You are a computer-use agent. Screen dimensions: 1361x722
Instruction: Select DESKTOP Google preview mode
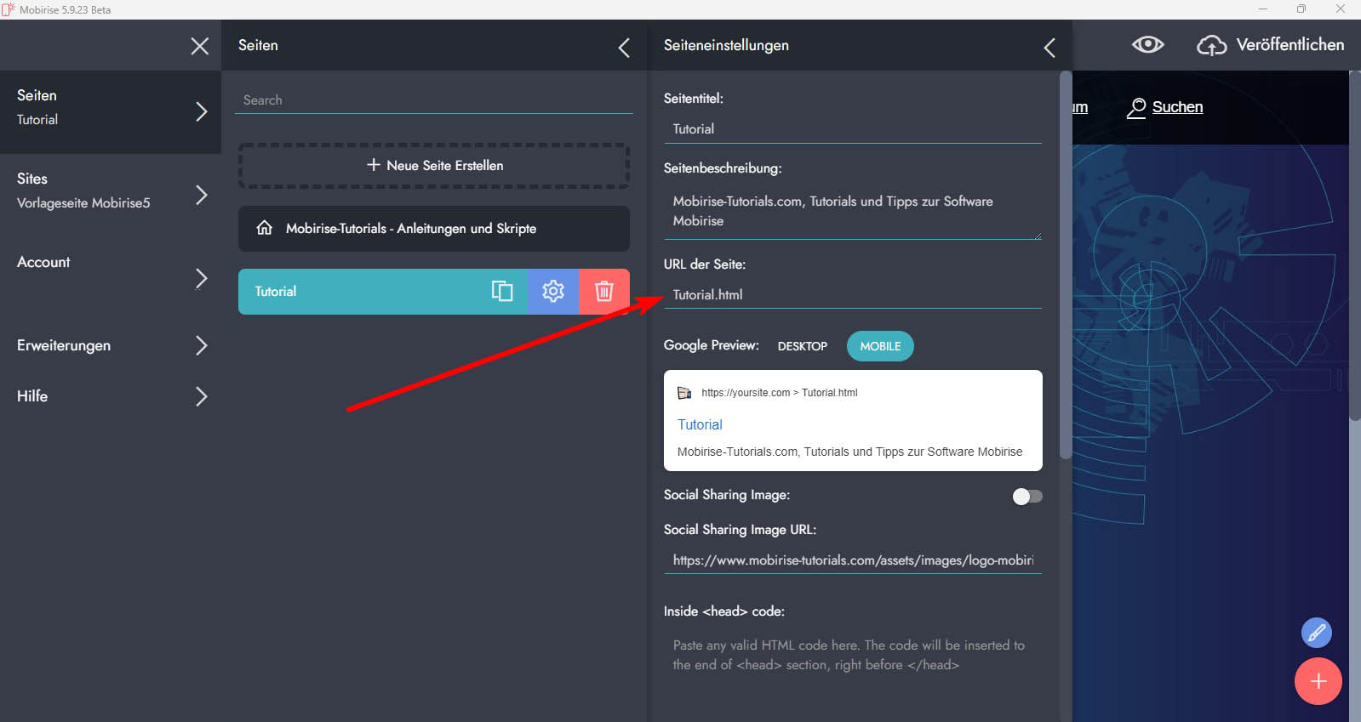click(x=802, y=346)
